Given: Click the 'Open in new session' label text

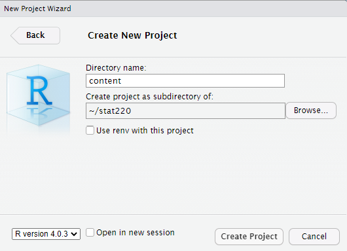Looking at the screenshot, I should click(136, 233).
